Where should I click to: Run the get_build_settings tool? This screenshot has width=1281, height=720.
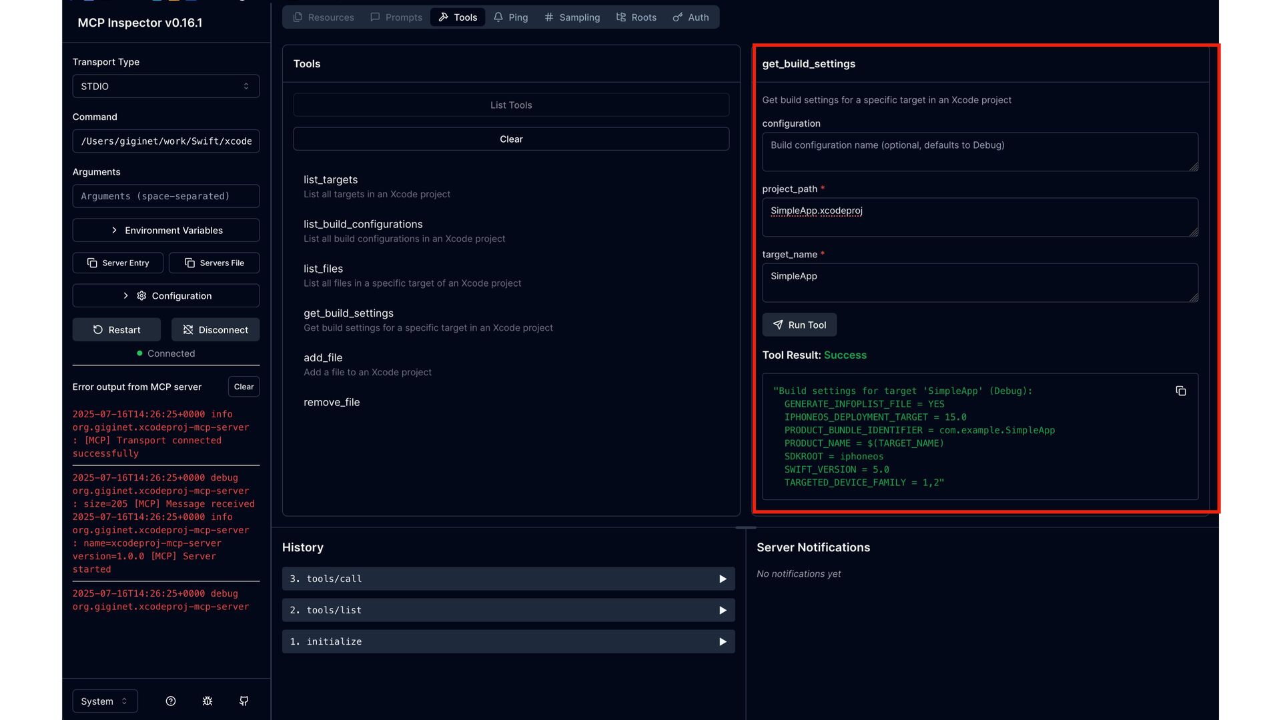pyautogui.click(x=799, y=325)
